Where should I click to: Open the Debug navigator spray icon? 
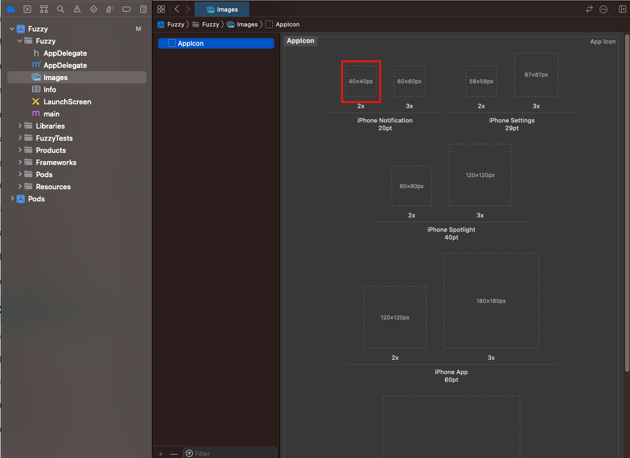110,9
